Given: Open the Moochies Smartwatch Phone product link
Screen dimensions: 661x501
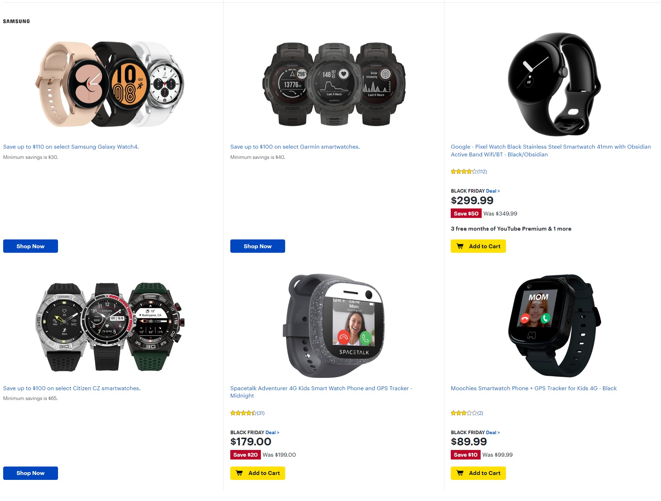Looking at the screenshot, I should tap(534, 388).
